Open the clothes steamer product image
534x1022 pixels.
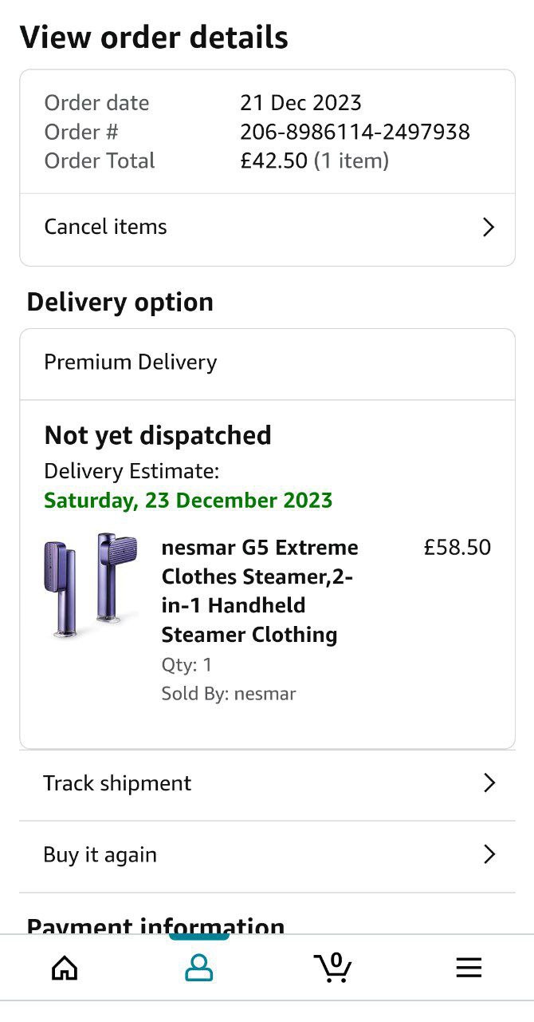pos(90,585)
